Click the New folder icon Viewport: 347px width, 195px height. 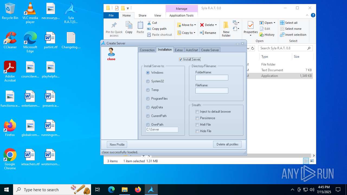pyautogui.click(x=226, y=25)
